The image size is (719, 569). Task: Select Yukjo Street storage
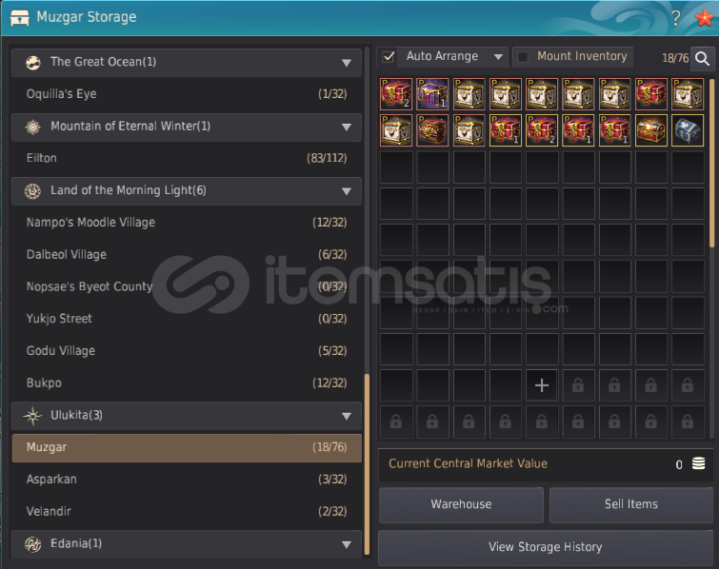[187, 319]
